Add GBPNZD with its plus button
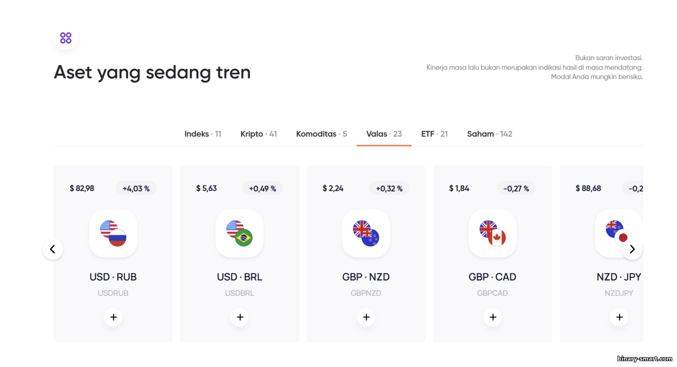 (366, 317)
